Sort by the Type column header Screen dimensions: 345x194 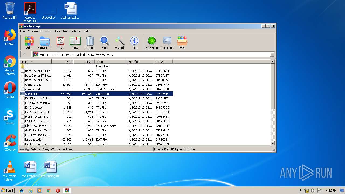111,62
